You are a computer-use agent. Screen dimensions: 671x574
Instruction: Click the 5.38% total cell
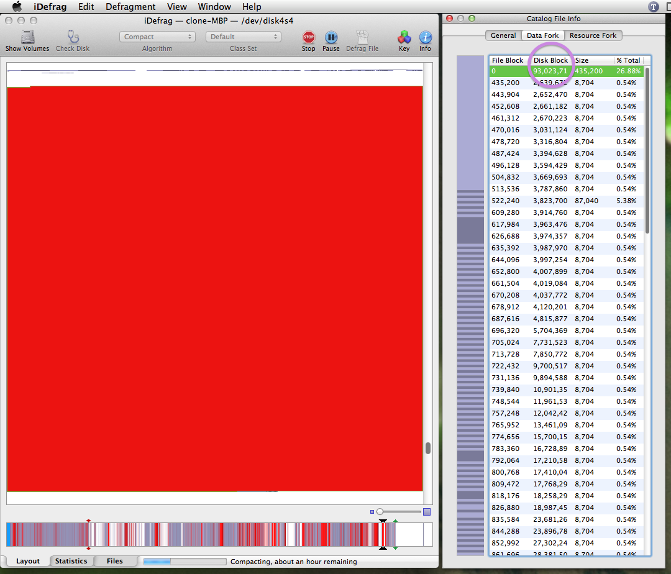626,201
